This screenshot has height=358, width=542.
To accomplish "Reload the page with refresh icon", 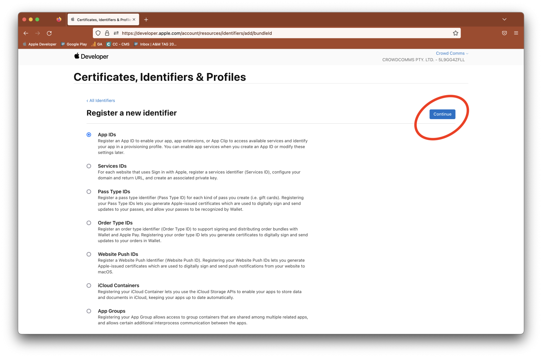I will (x=49, y=33).
